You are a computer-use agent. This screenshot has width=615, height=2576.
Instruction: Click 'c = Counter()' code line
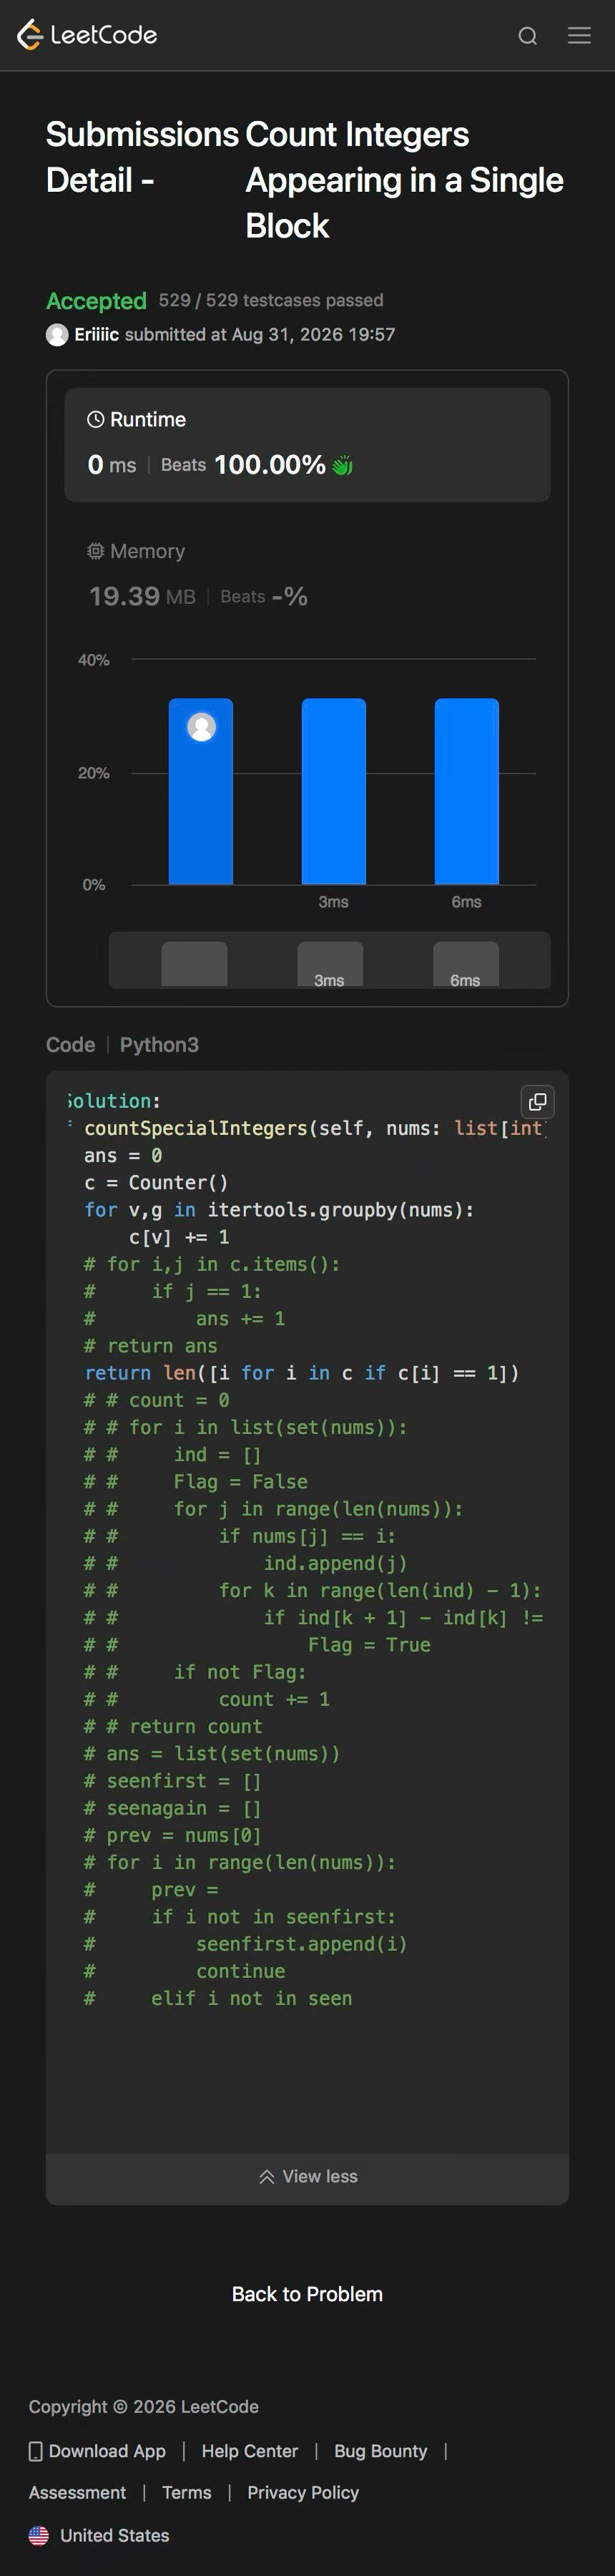[156, 1183]
